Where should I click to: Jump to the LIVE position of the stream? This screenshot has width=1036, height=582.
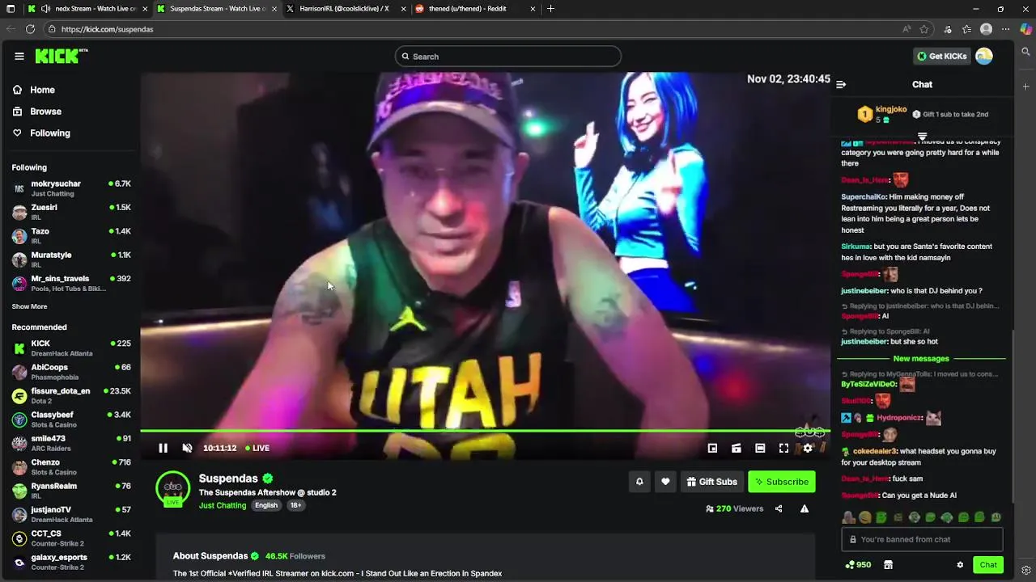257,448
